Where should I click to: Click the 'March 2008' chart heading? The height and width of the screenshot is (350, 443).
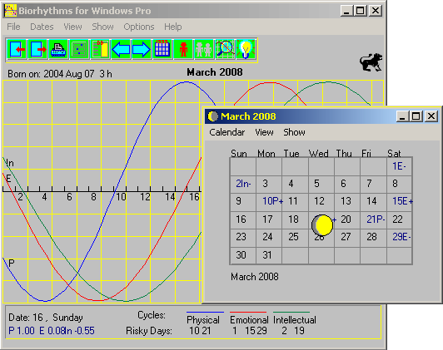click(x=215, y=72)
